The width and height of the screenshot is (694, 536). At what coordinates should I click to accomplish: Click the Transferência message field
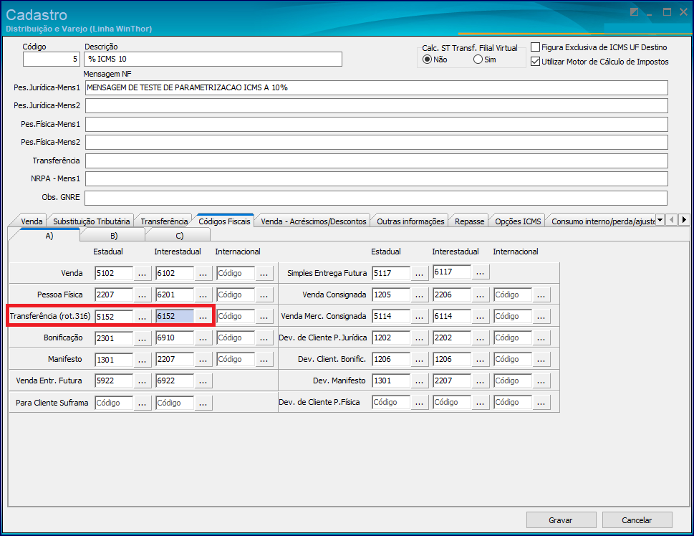(376, 161)
